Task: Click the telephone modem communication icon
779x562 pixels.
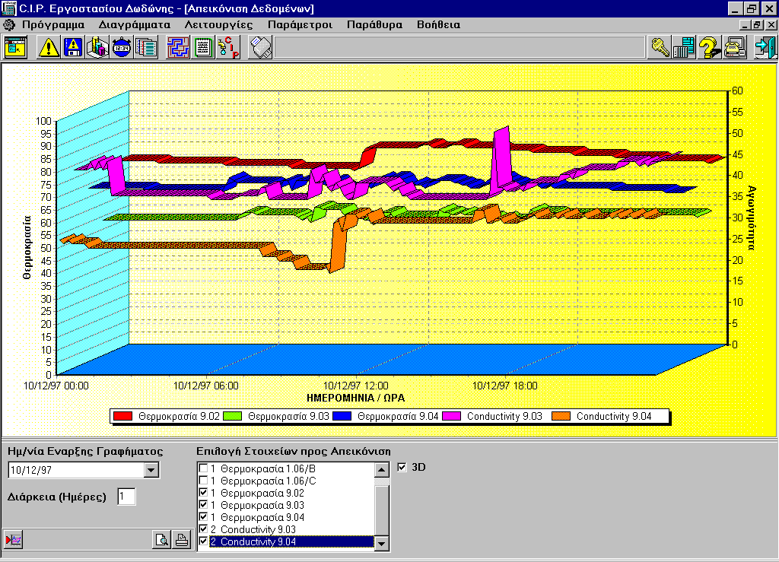Action: pyautogui.click(x=735, y=48)
